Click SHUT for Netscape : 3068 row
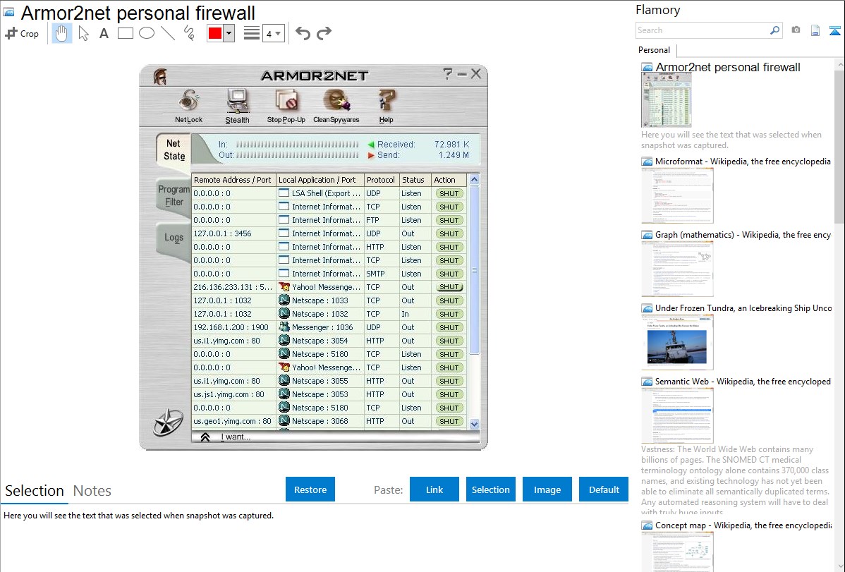The image size is (845, 572). pyautogui.click(x=449, y=421)
